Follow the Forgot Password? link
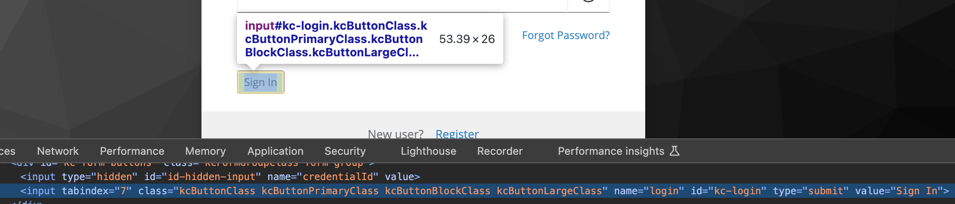This screenshot has width=955, height=204. coord(566,35)
